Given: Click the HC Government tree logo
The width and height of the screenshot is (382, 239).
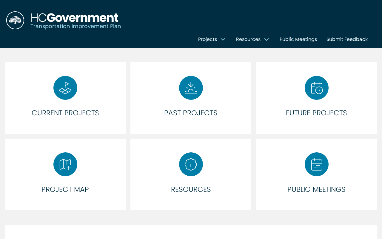Looking at the screenshot, I should [x=15, y=20].
